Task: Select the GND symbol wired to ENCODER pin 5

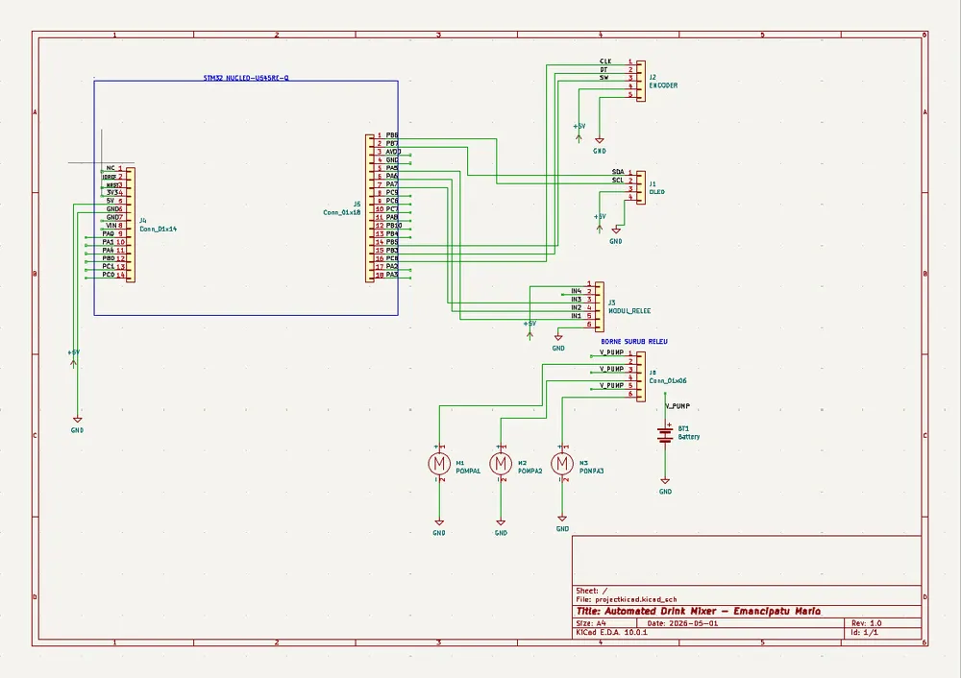Action: pos(600,145)
